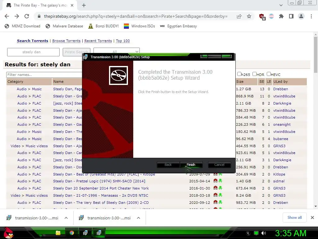Click the thepiratebay.org address bar

point(136,16)
